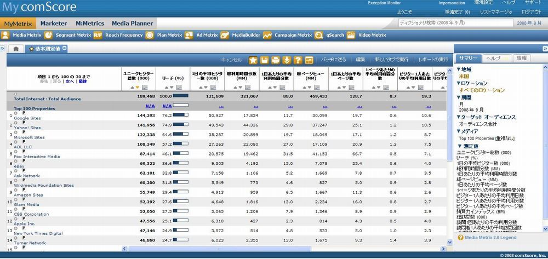This screenshot has width=548, height=259.
Task: Click the star favorites icon in report toolbar
Action: tap(253, 60)
